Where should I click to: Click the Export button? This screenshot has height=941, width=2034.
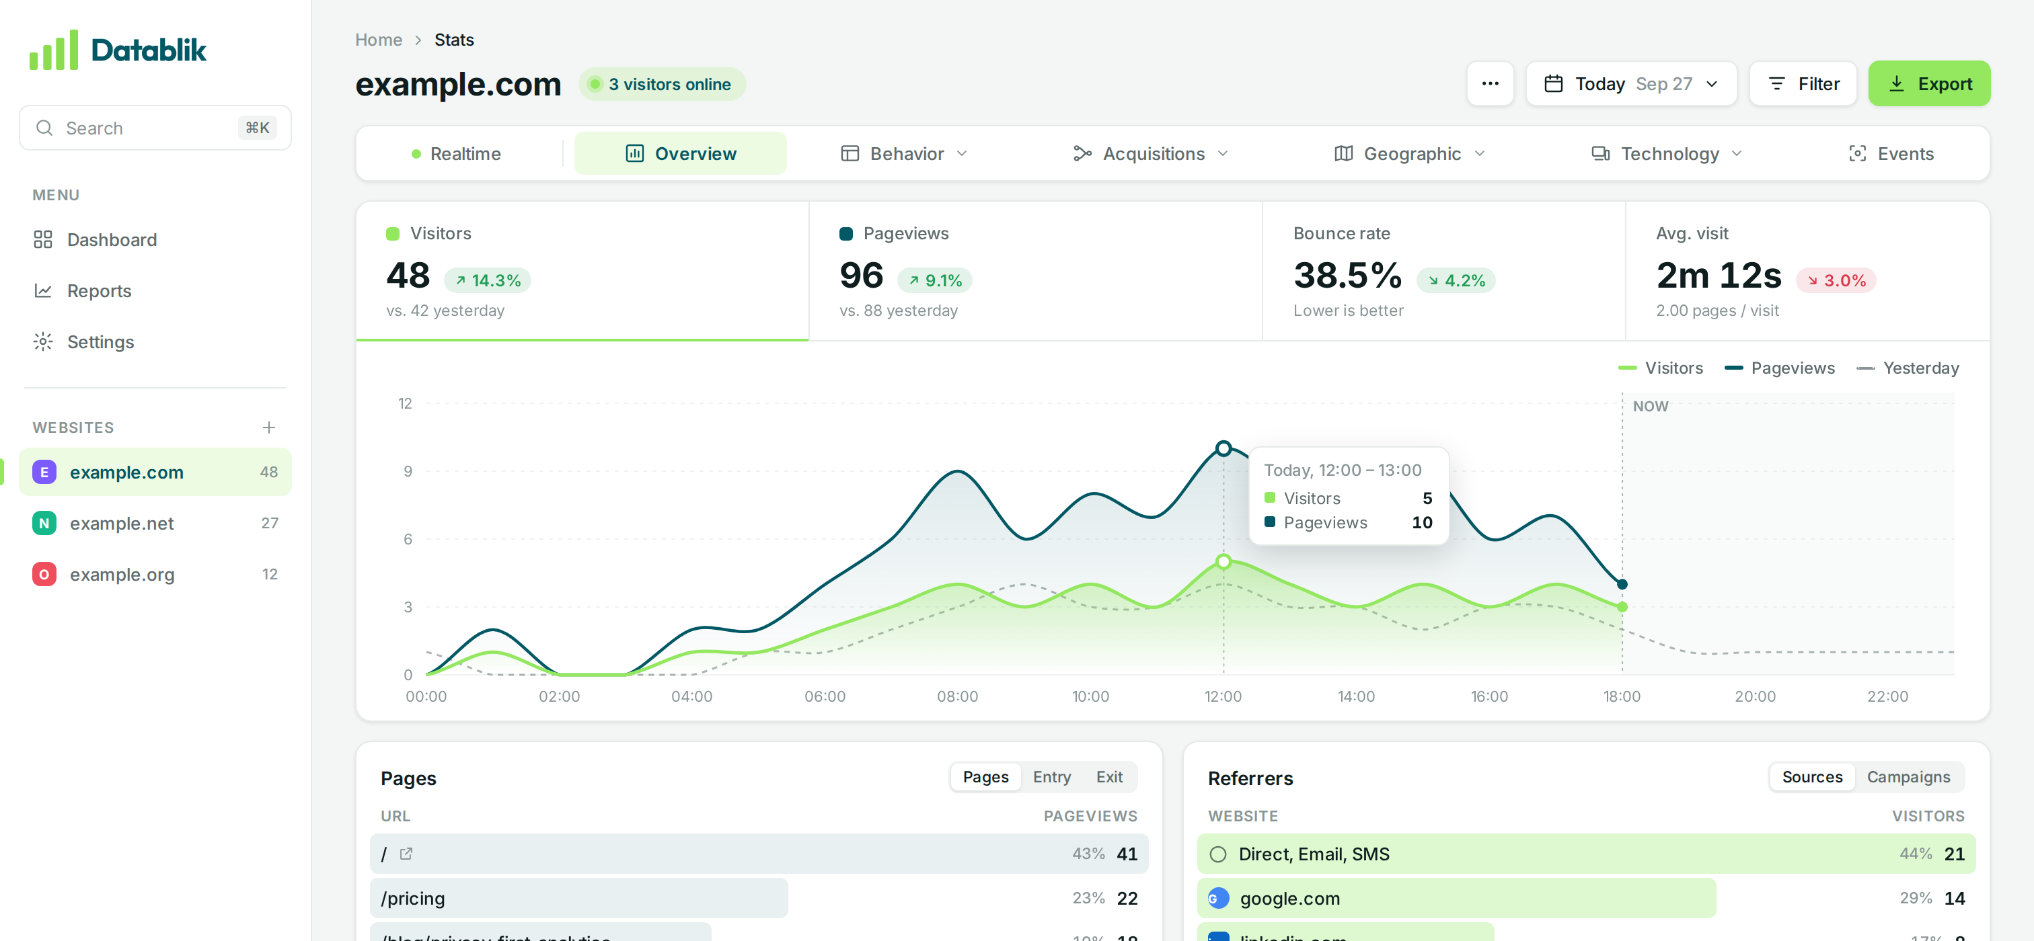point(1928,83)
